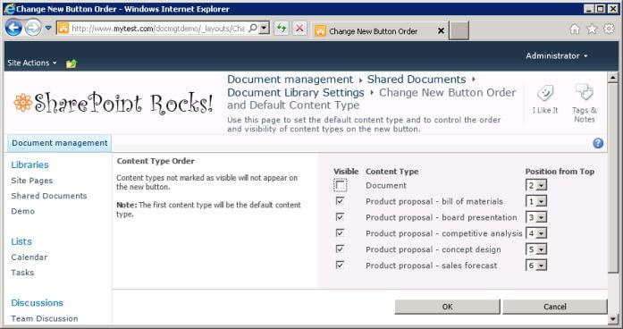Click the Internet Explorer title bar icon
This screenshot has height=329, width=623.
pos(9,9)
